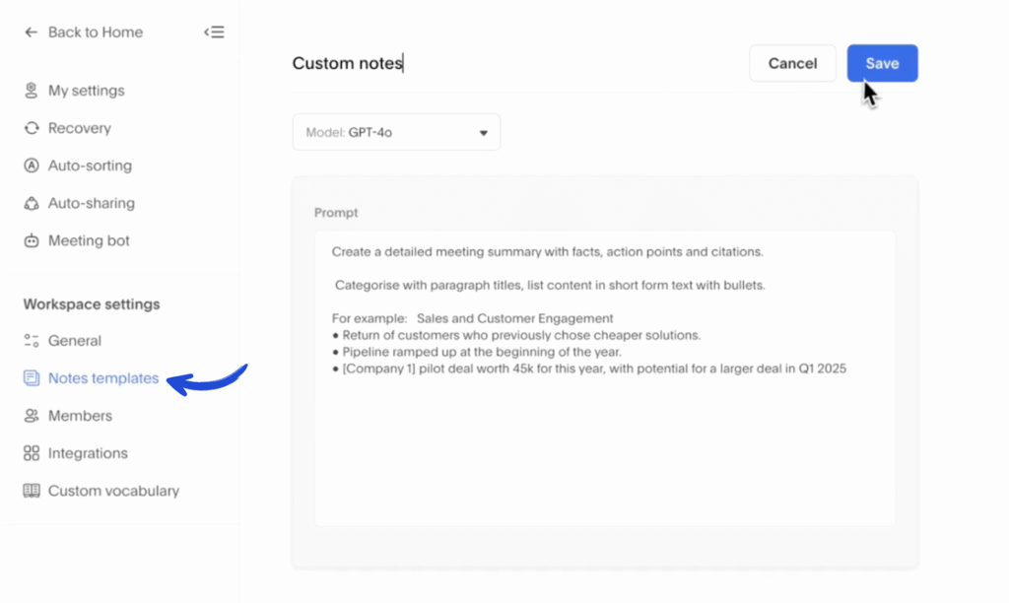Open Auto-sharing settings

tap(31, 203)
